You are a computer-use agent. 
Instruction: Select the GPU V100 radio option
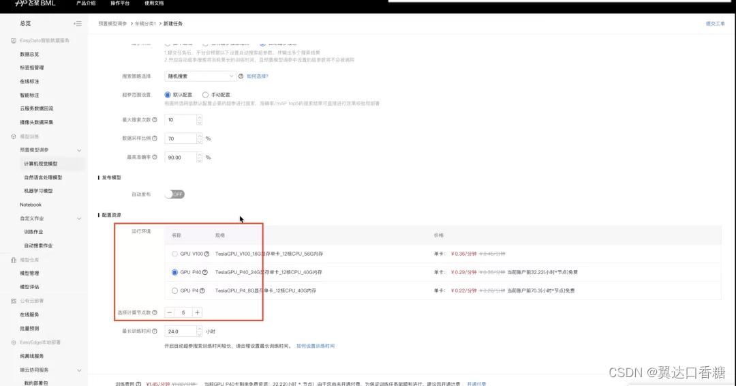click(174, 254)
